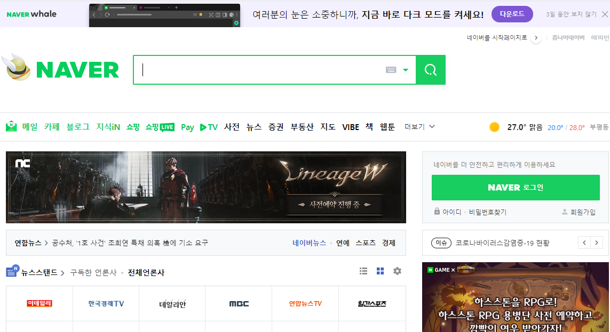610x332 pixels.
Task: Click the NAVER logo
Action: click(x=77, y=70)
